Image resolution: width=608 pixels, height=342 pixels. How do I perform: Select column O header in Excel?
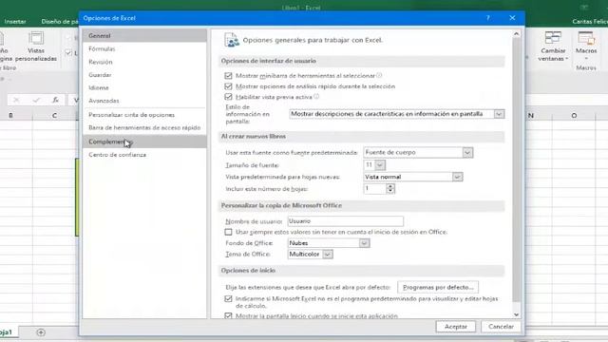574,116
